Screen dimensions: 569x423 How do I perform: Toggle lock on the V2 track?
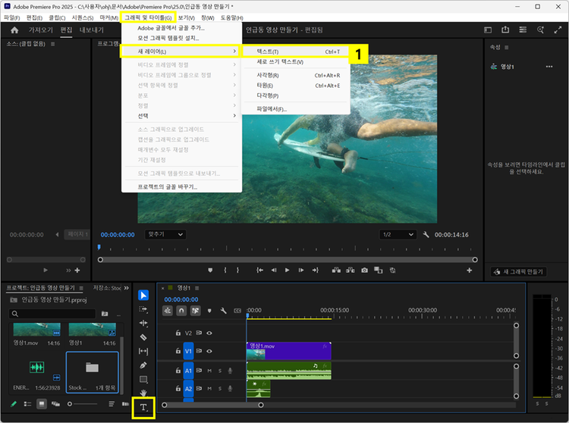click(x=178, y=333)
